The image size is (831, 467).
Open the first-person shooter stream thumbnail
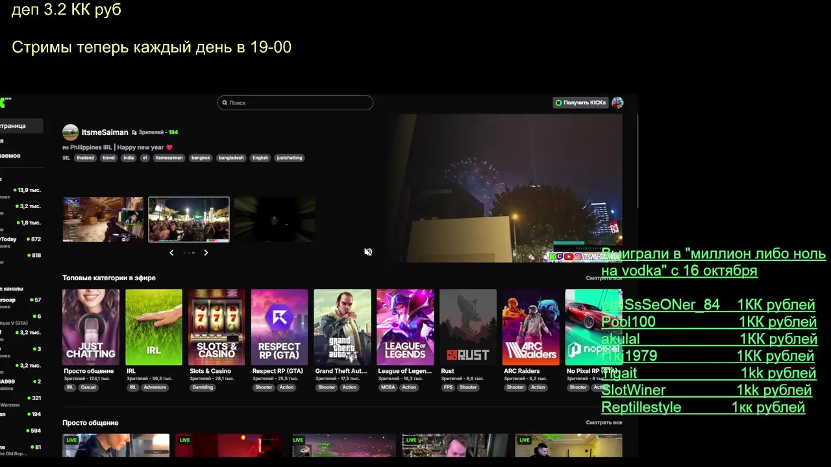[x=103, y=219]
